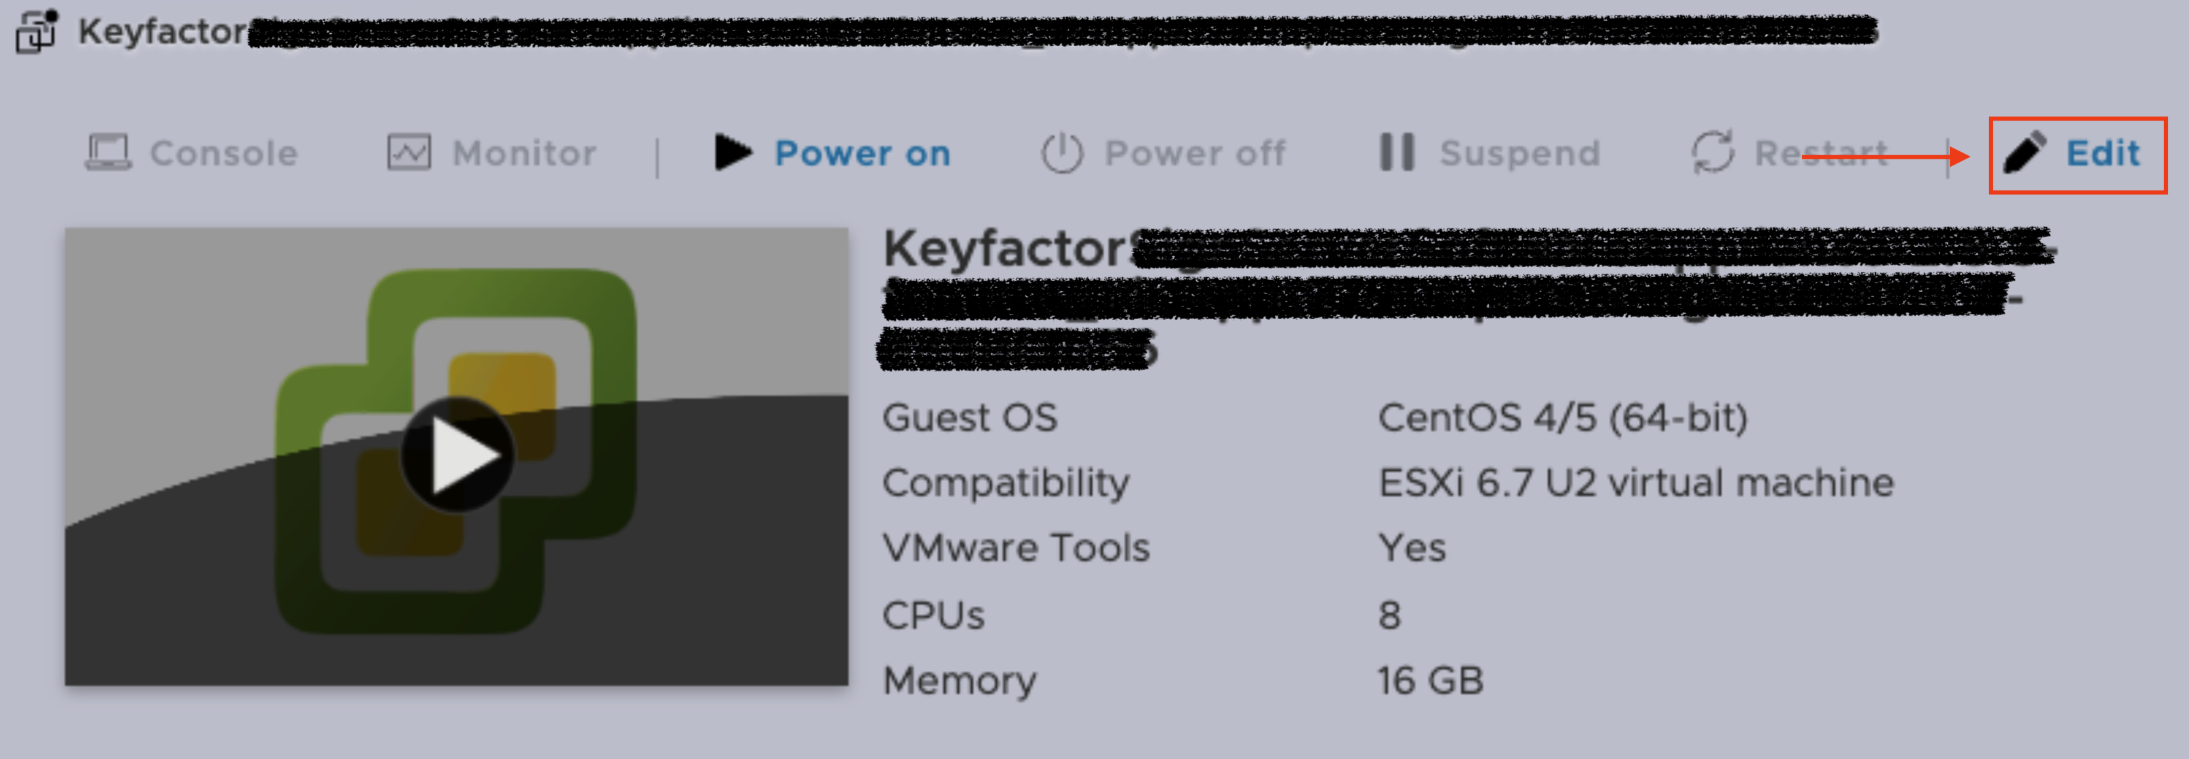Click the Power on play triangle icon
Screen dimensions: 2189x759
tap(733, 153)
